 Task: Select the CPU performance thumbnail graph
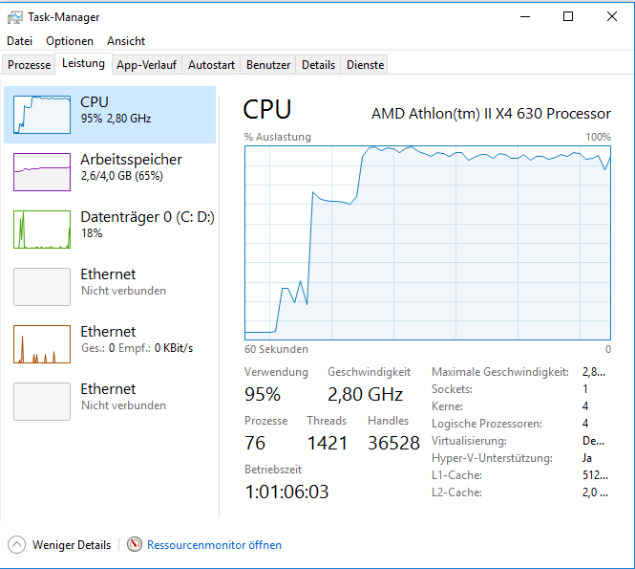point(42,115)
